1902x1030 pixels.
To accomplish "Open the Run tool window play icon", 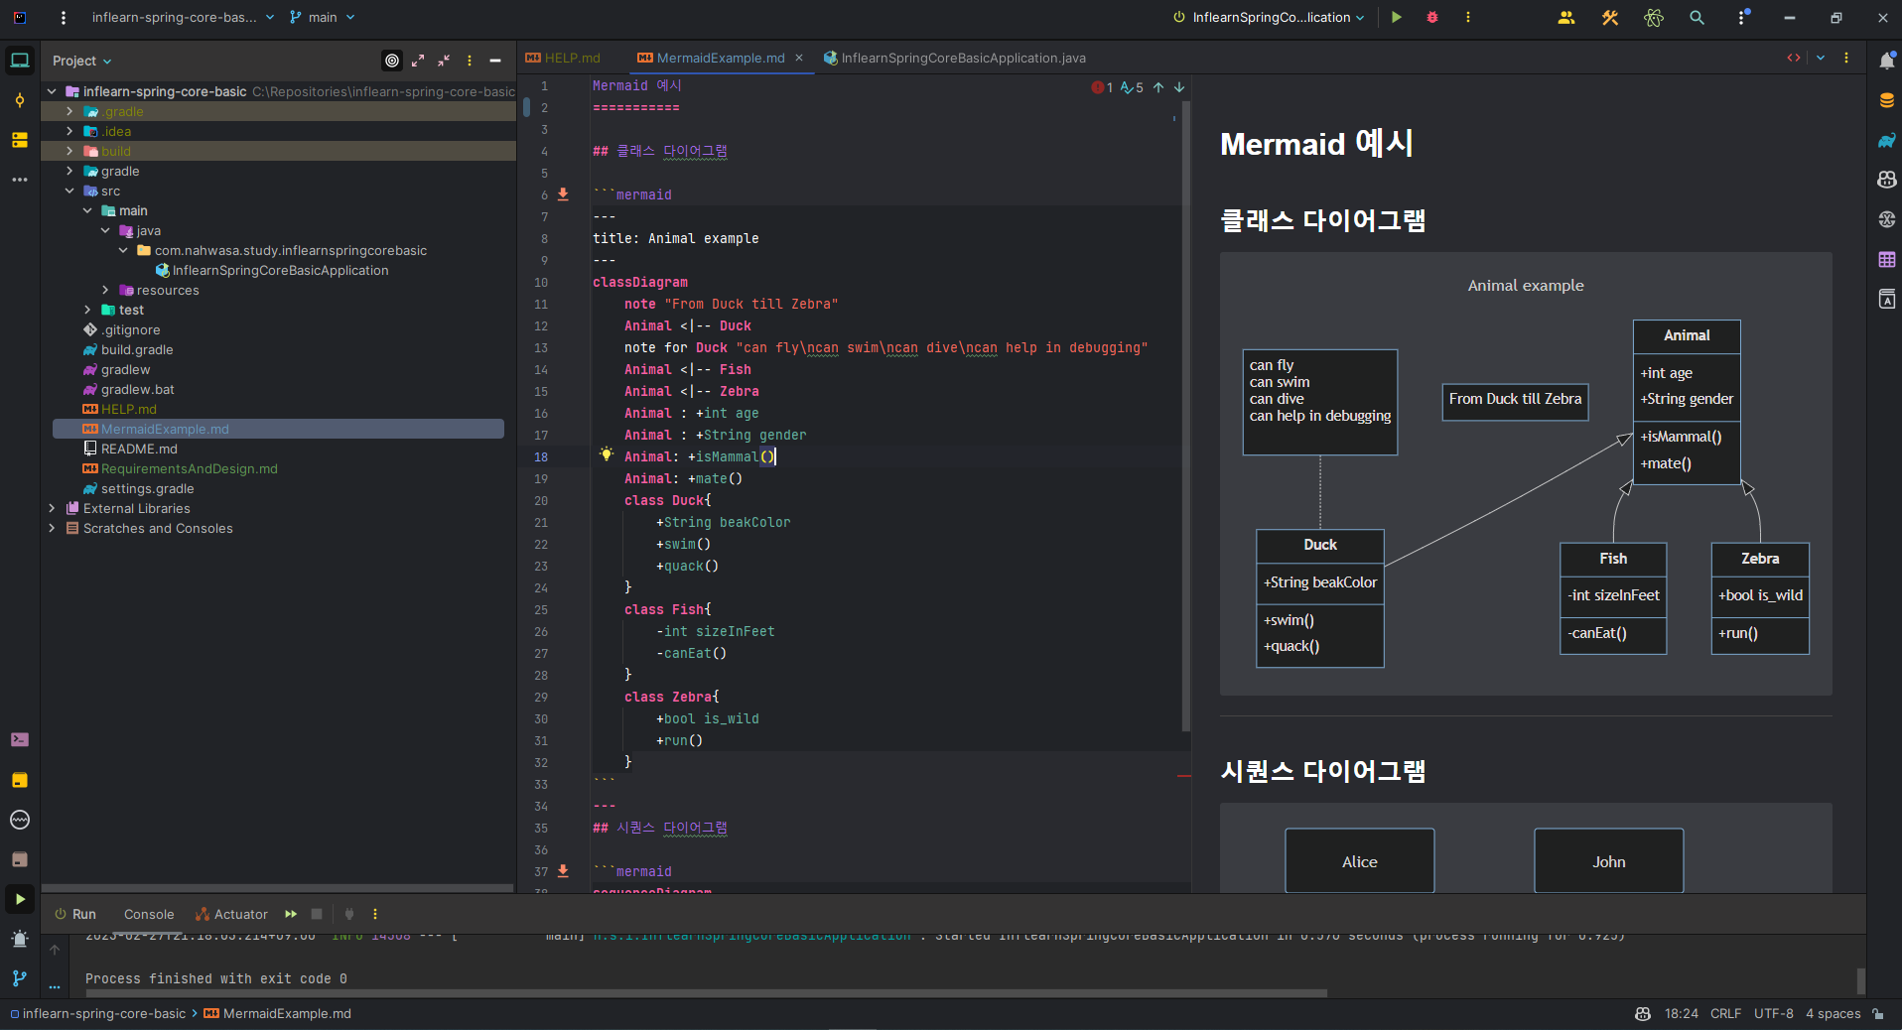I will click(x=20, y=899).
